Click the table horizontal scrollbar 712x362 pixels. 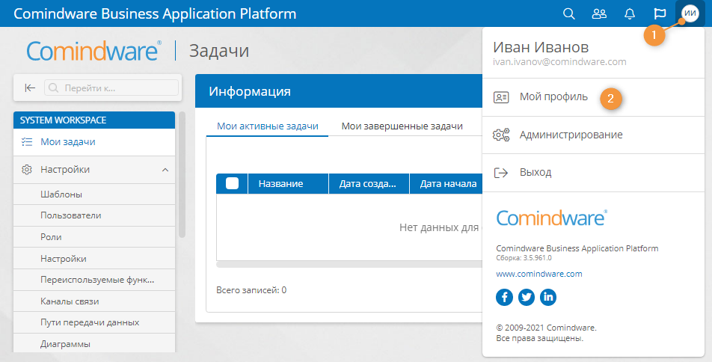(x=349, y=264)
